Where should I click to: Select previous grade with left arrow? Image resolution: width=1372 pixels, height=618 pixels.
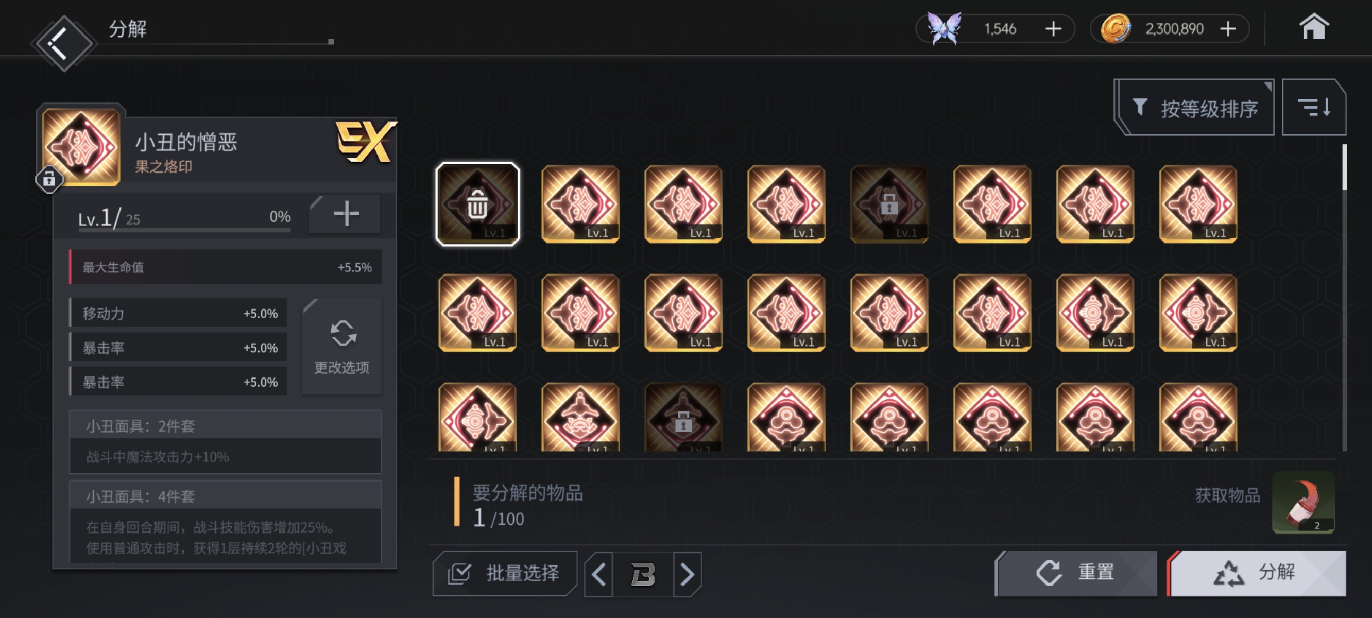[598, 574]
